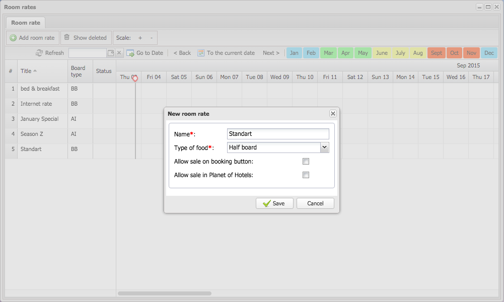Image resolution: width=504 pixels, height=302 pixels.
Task: Jump to July month
Action: [x=400, y=53]
